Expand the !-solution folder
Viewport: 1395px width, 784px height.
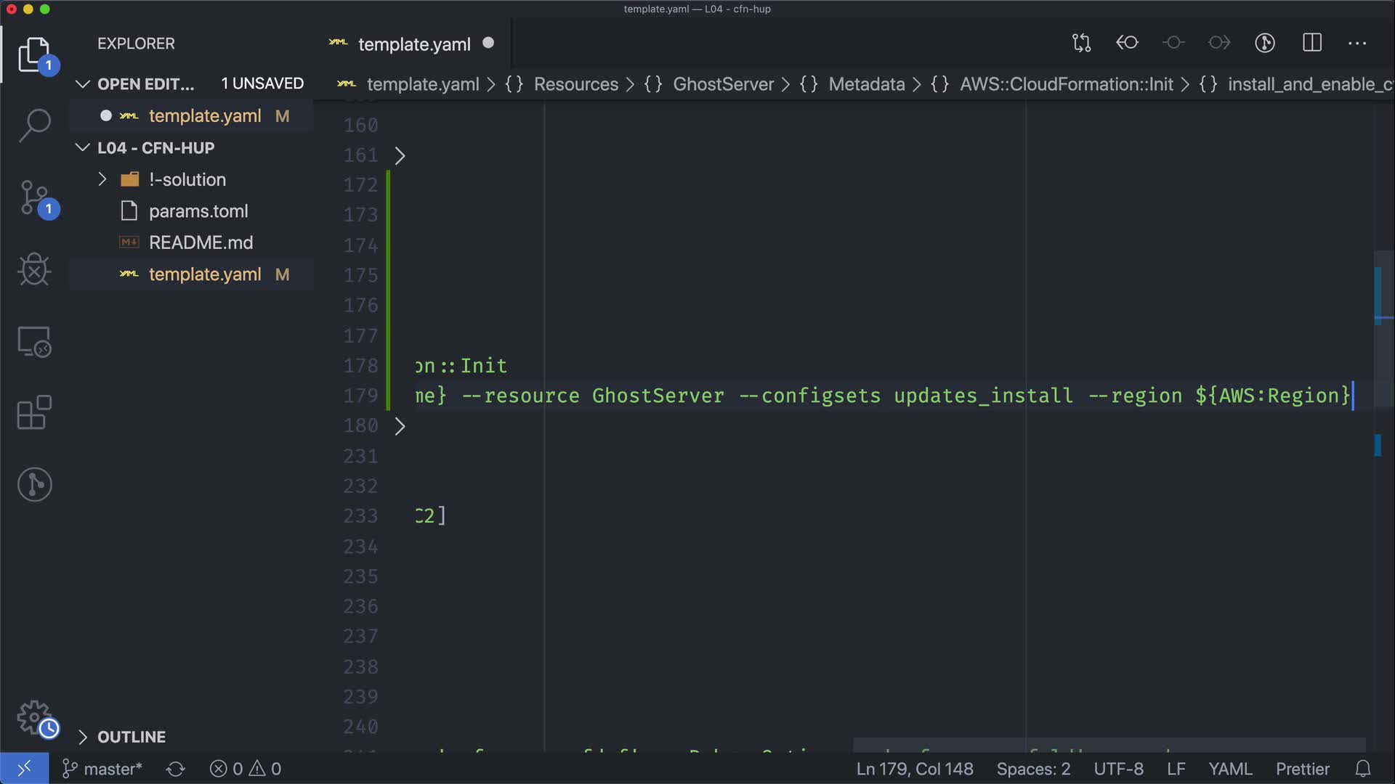click(102, 179)
